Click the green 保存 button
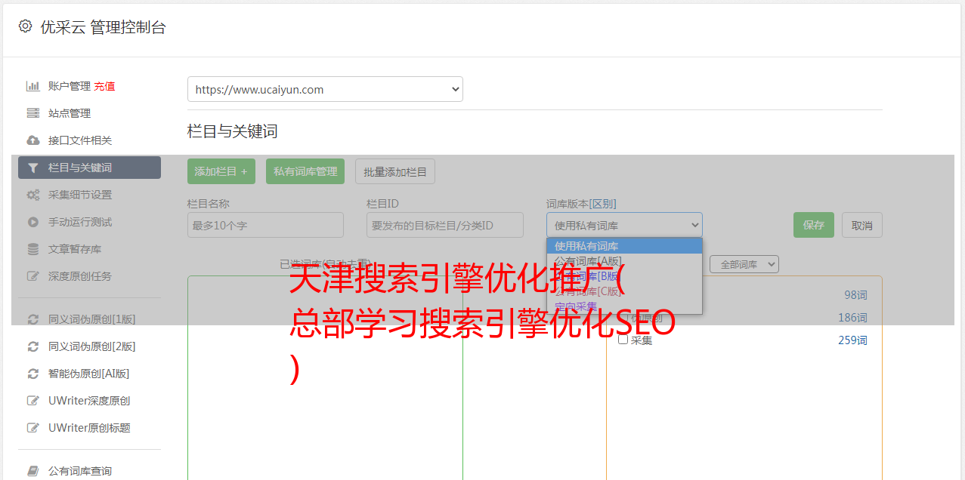Viewport: 965px width, 480px height. tap(814, 225)
